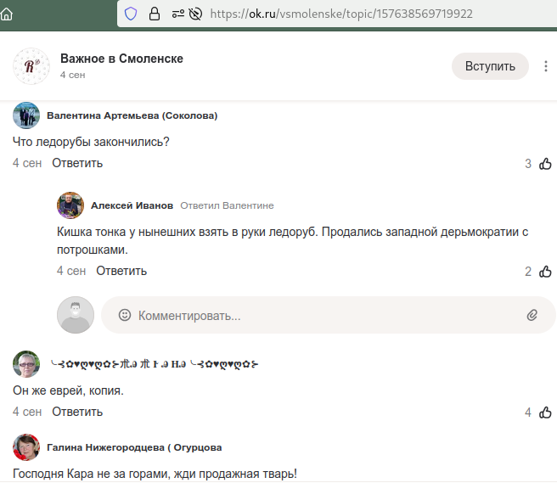557x483 pixels.
Task: View the 2 likes count on Алексей's comment
Action: tap(528, 272)
